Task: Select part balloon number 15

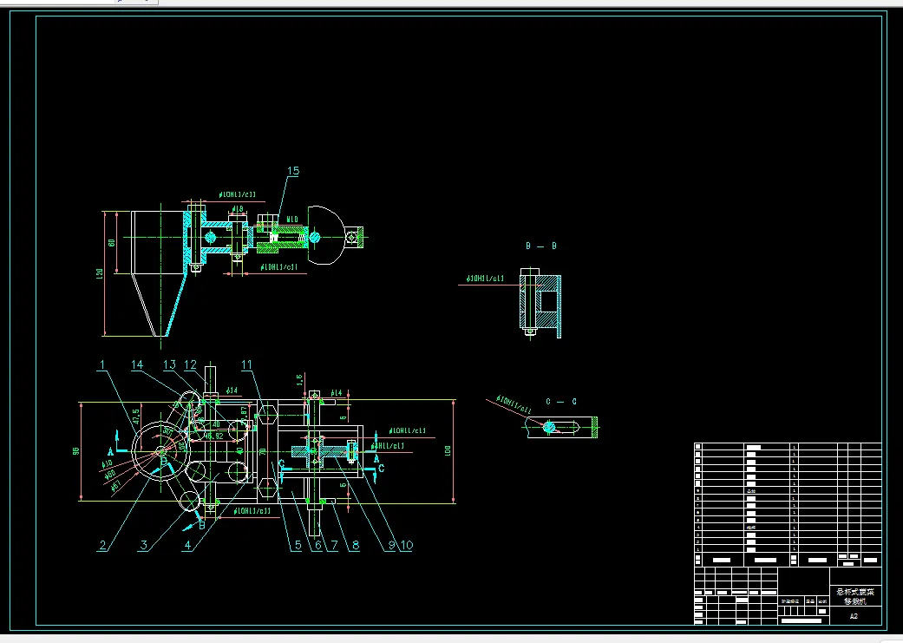Action: point(293,171)
